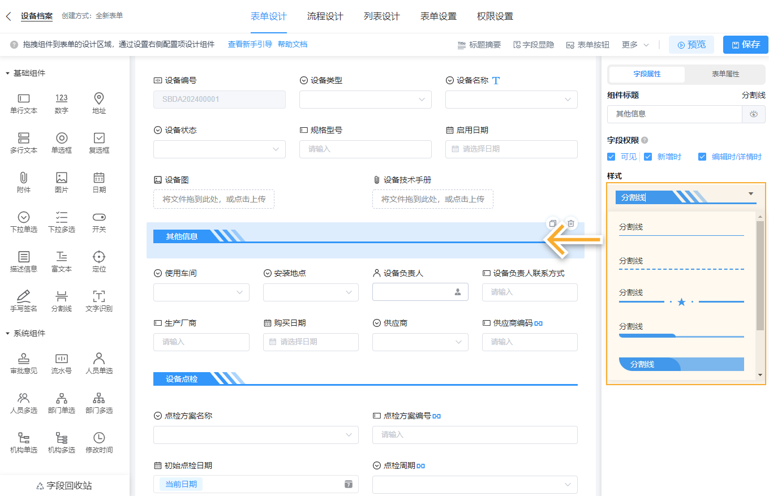
Task: Select the 手写签名 component icon
Action: (x=23, y=300)
